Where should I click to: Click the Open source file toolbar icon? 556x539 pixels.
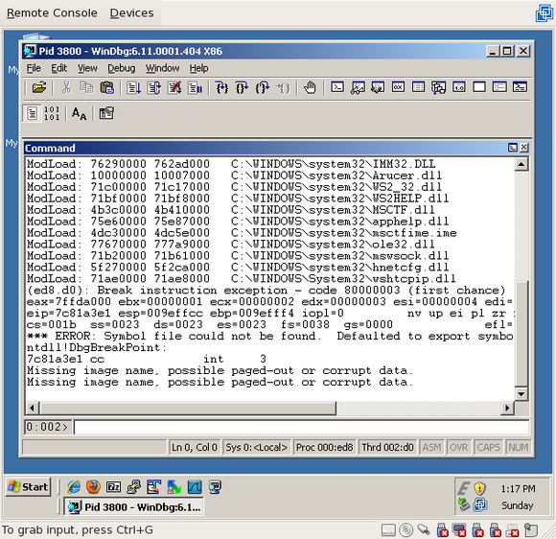tap(39, 87)
